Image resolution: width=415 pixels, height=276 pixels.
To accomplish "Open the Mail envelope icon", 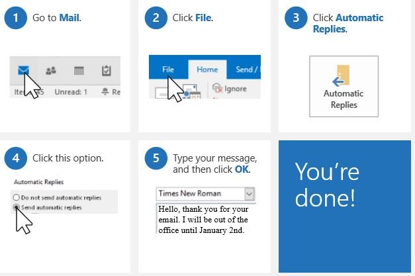I will (x=24, y=70).
